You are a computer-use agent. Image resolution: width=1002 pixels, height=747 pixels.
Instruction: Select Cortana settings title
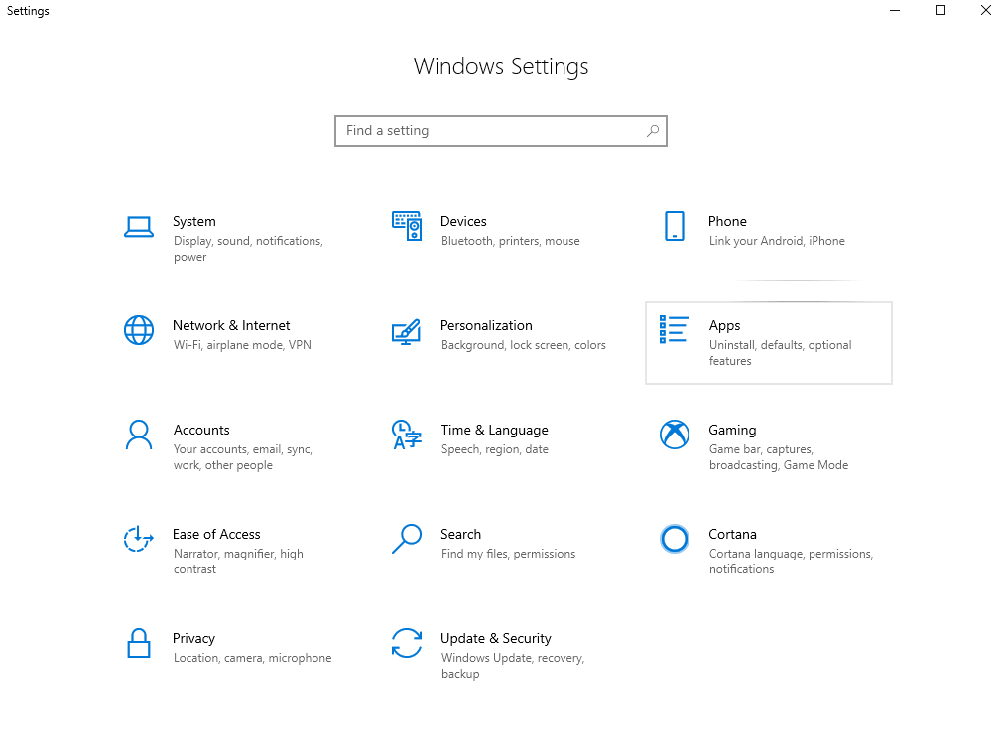click(732, 535)
